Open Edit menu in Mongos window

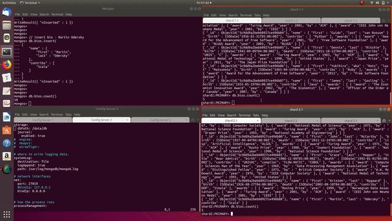point(25,15)
